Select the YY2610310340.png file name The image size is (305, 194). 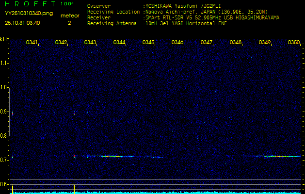point(29,14)
